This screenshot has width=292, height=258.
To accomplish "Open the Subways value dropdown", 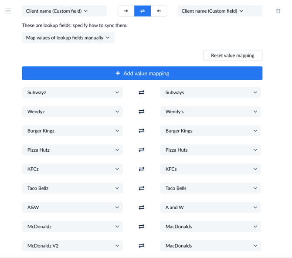I will pos(211,92).
